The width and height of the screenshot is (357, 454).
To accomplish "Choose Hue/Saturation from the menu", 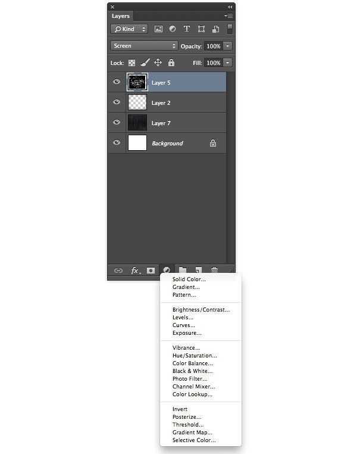I will coord(195,356).
